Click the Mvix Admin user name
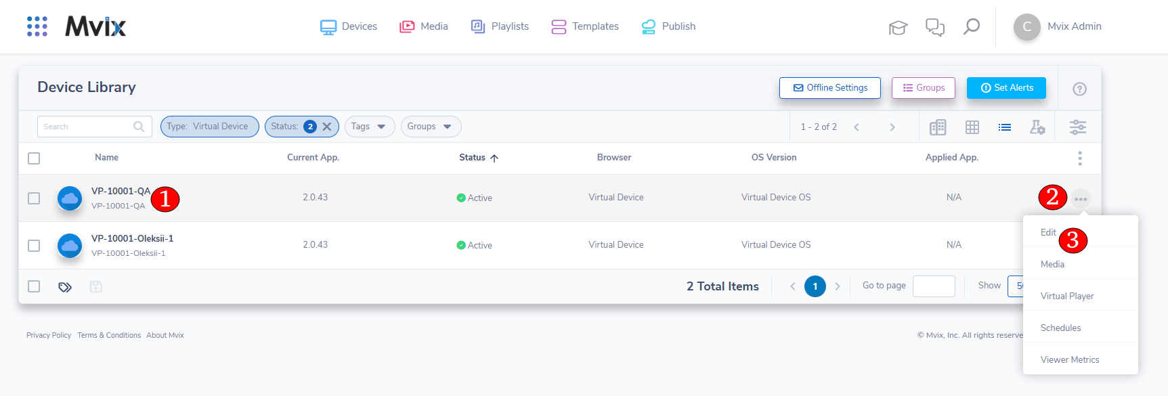1168x396 pixels. (x=1075, y=26)
